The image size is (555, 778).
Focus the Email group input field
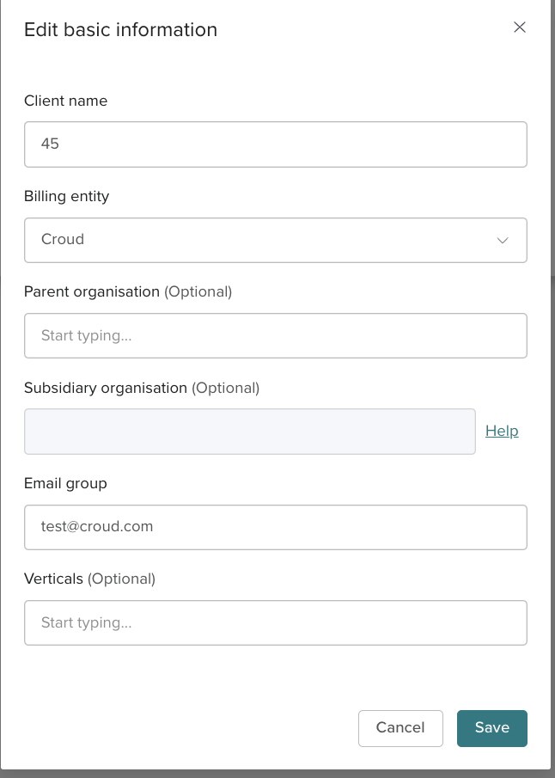coord(275,526)
